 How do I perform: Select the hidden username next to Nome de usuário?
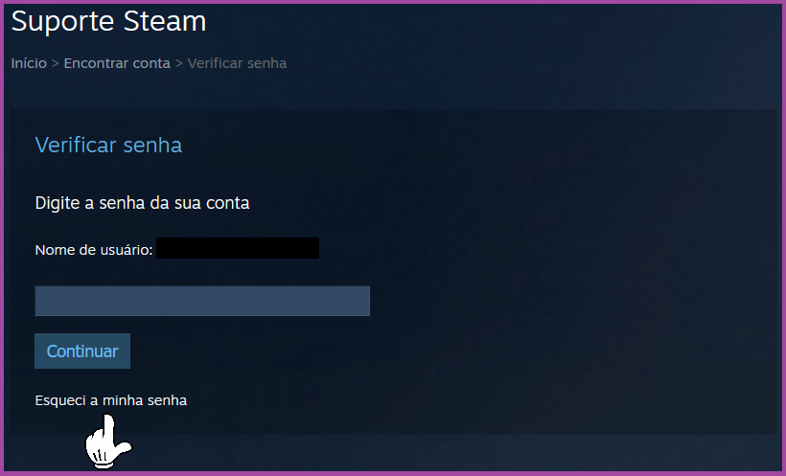click(238, 248)
